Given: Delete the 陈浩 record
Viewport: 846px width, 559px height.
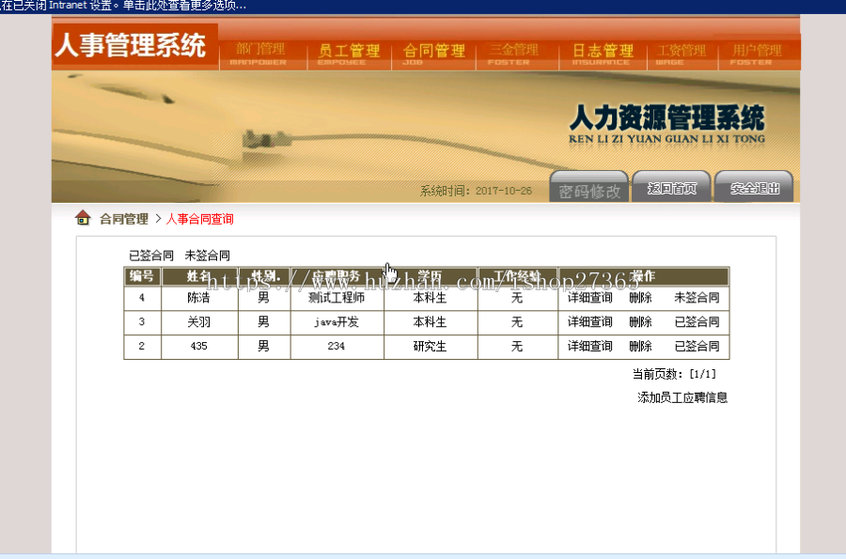Looking at the screenshot, I should 640,298.
